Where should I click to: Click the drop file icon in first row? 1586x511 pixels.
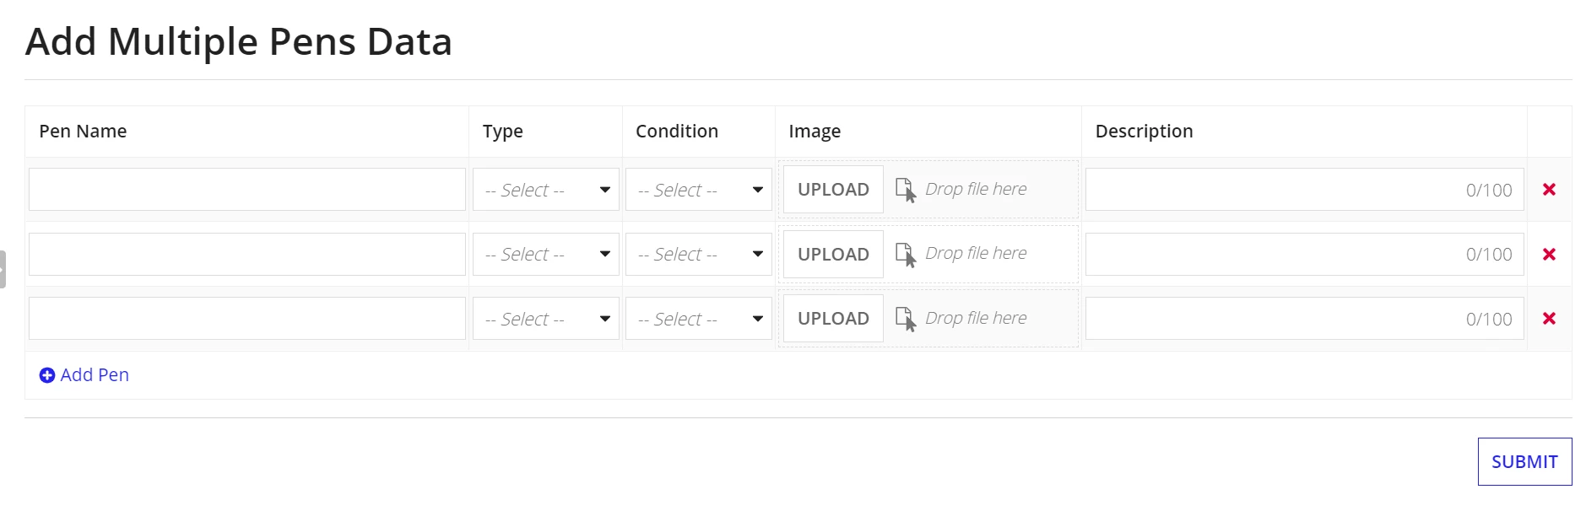pos(906,191)
